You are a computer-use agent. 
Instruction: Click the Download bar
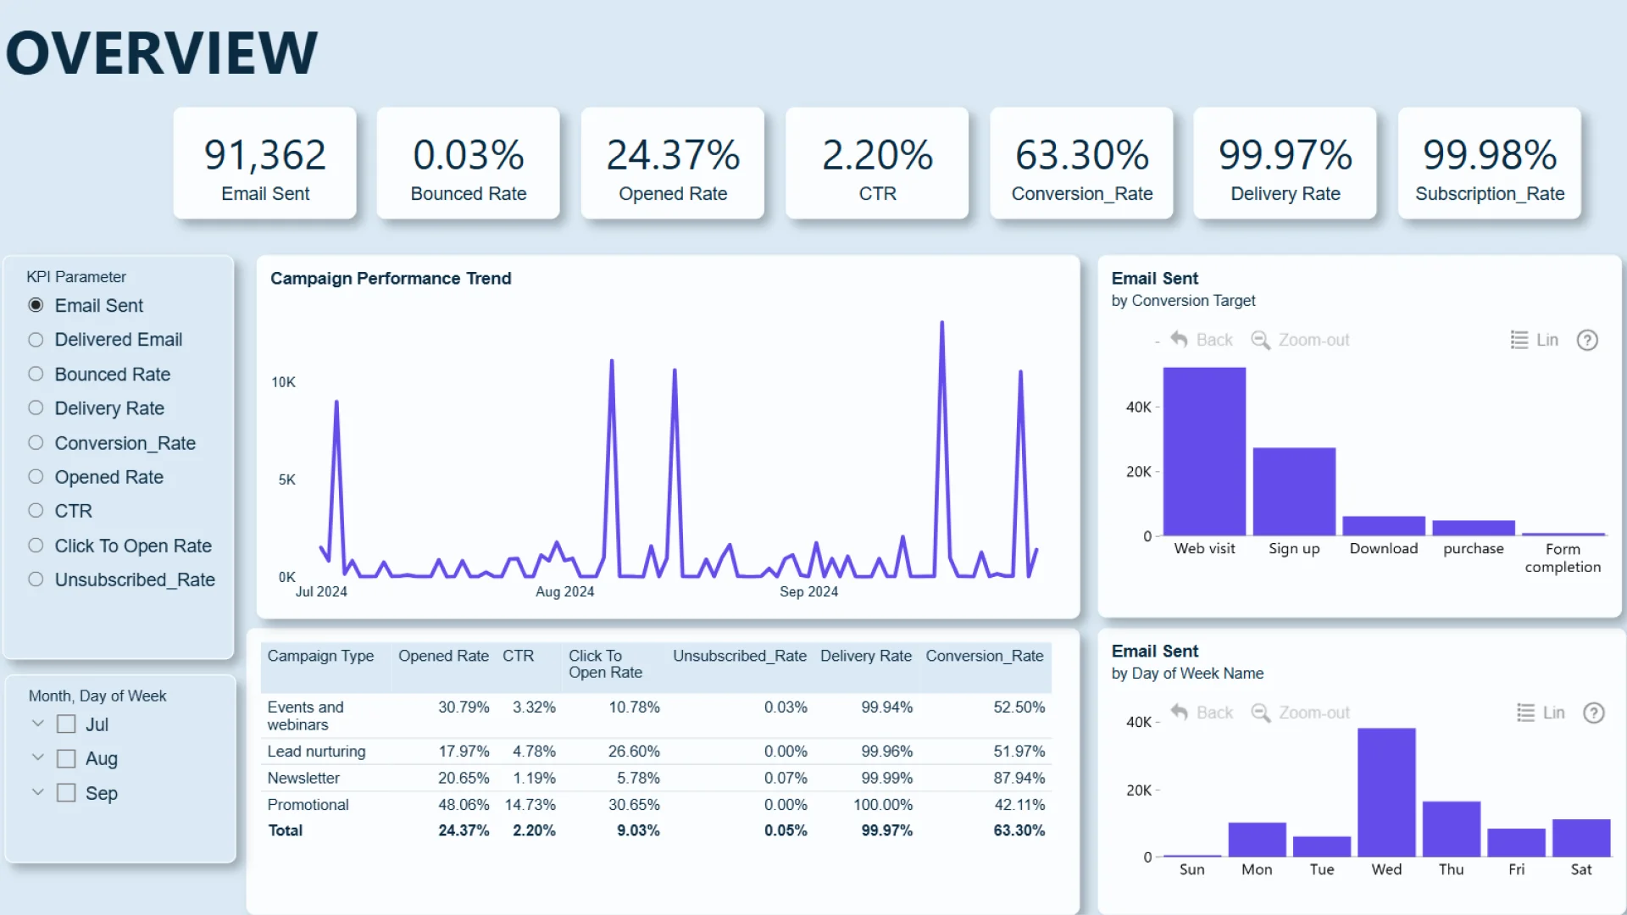[1384, 526]
